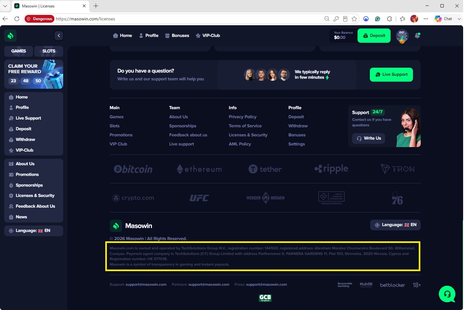This screenshot has height=310, width=467.
Task: Click the browser address bar URL
Action: [x=85, y=19]
